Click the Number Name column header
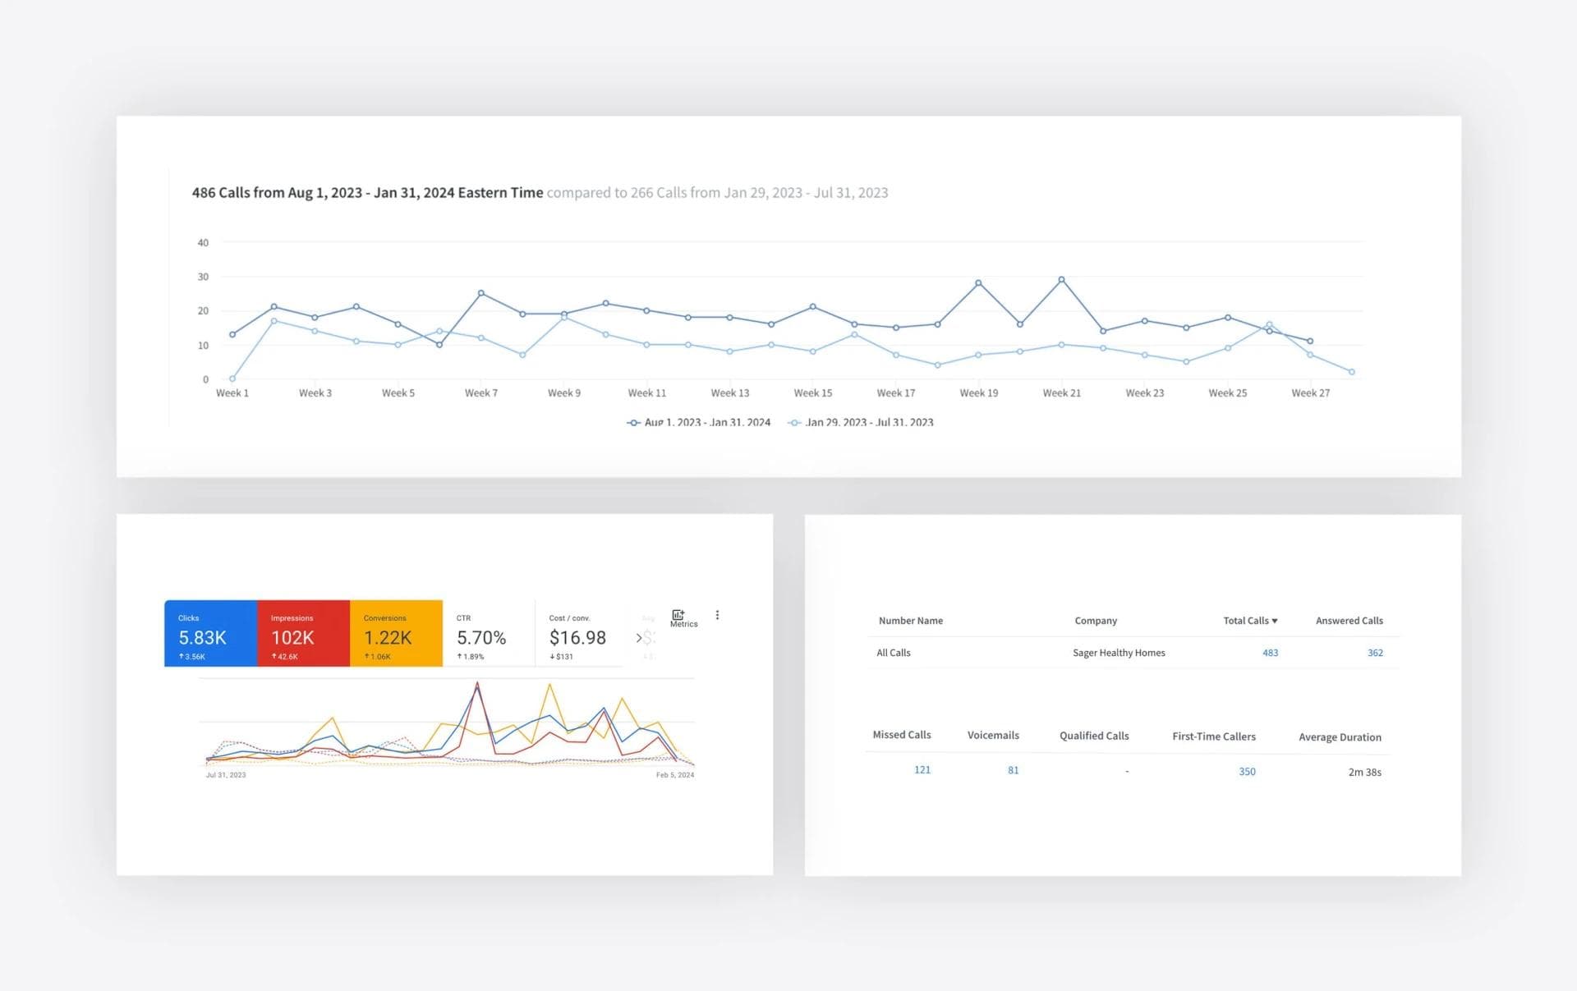The image size is (1577, 991). (x=910, y=621)
